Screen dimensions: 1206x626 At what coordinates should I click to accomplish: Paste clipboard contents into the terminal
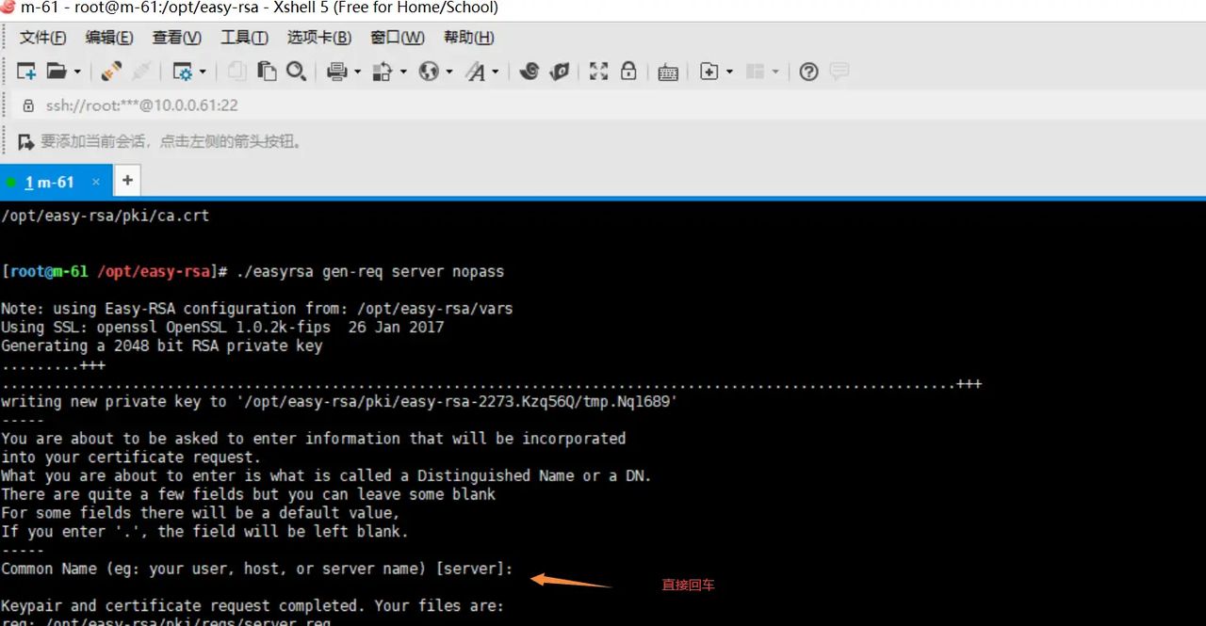(267, 71)
